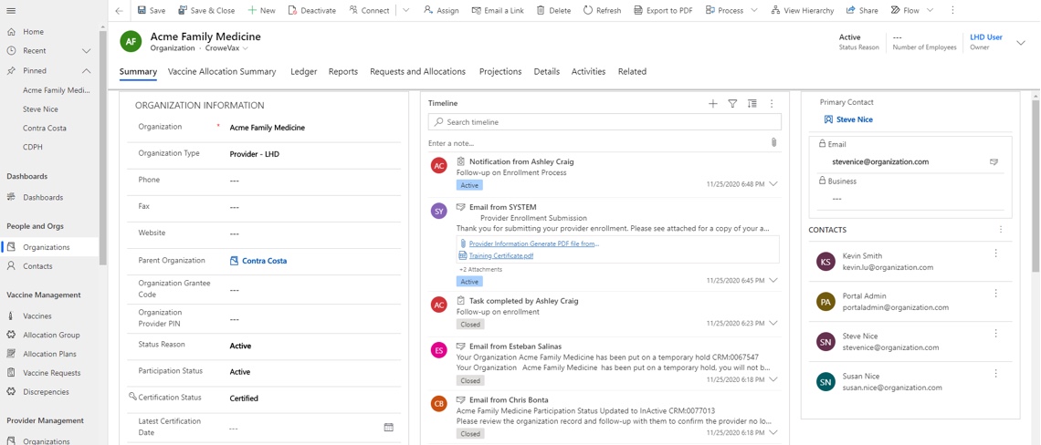This screenshot has height=445, width=1041.
Task: Open more options for Kevin Smith contact
Action: click(995, 254)
